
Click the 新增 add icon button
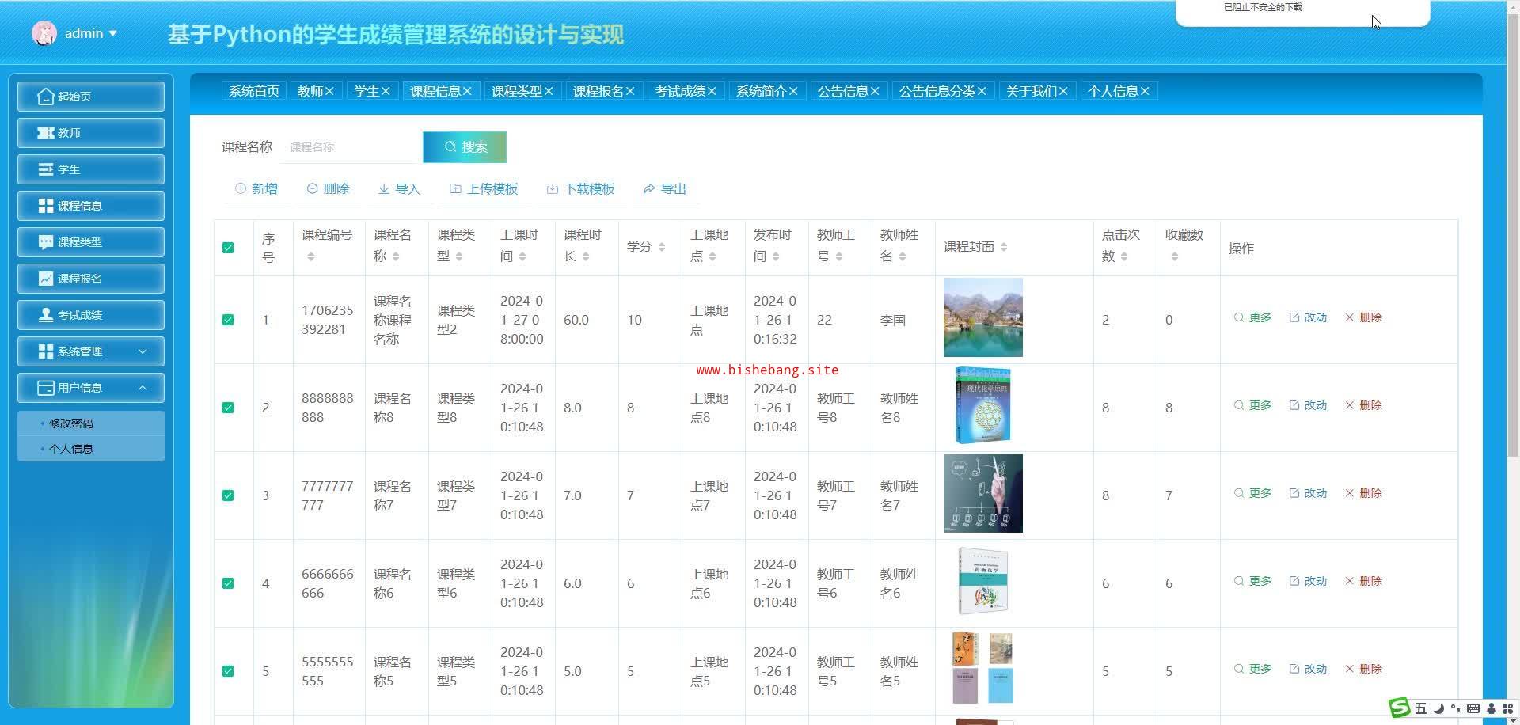point(241,189)
